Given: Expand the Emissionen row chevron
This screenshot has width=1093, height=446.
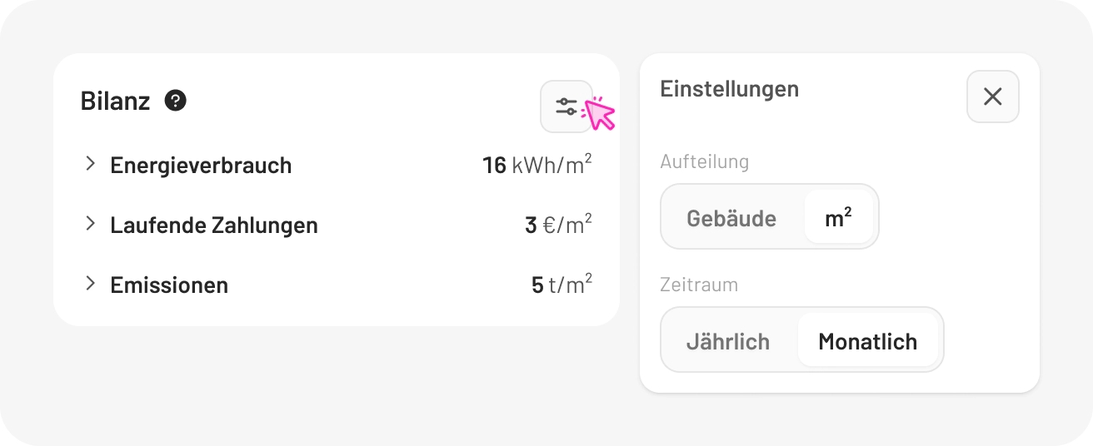Looking at the screenshot, I should coord(91,284).
